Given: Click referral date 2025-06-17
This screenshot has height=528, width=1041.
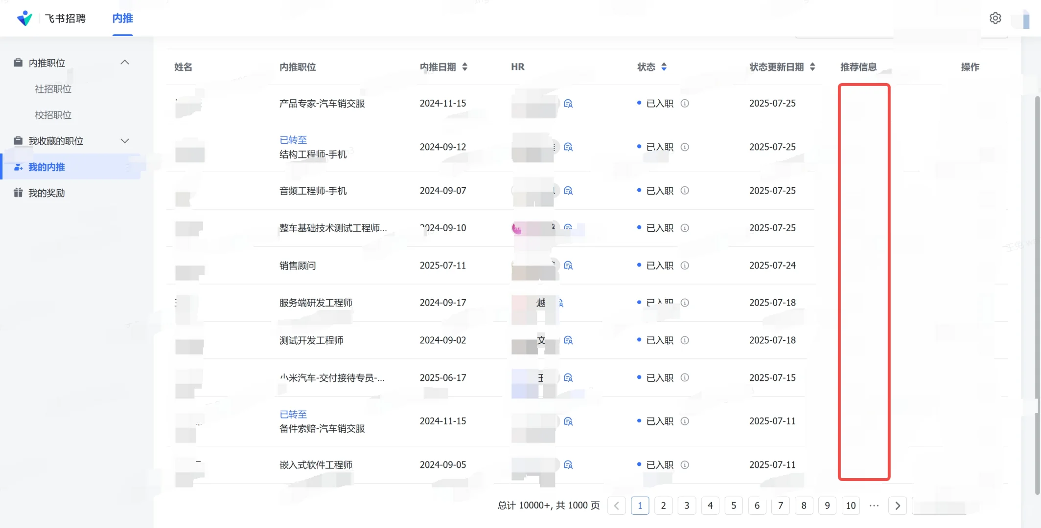Looking at the screenshot, I should coord(443,378).
